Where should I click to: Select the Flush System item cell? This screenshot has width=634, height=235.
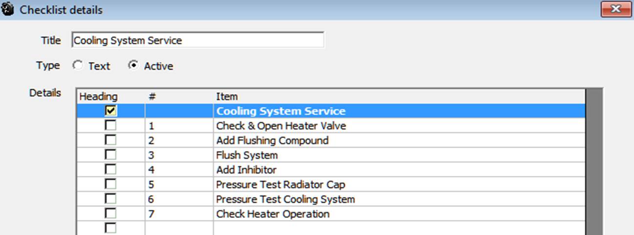(399, 155)
